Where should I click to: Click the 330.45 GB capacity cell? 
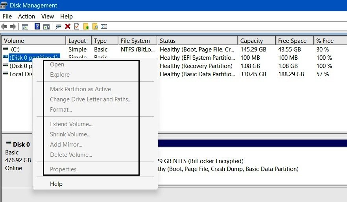253,74
